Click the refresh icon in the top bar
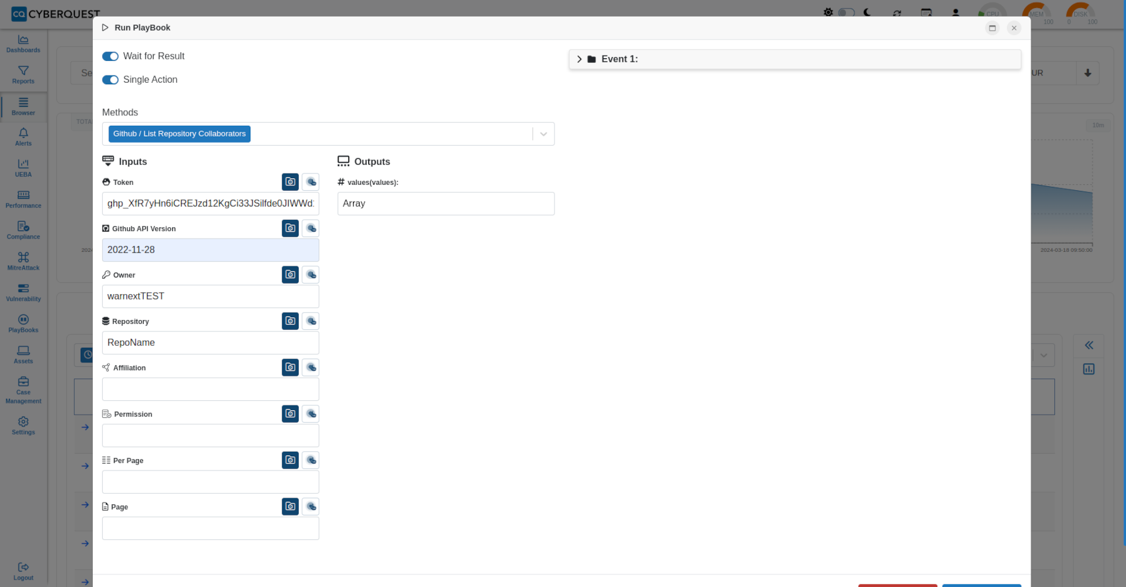Screen dimensions: 1126x587 click(897, 13)
